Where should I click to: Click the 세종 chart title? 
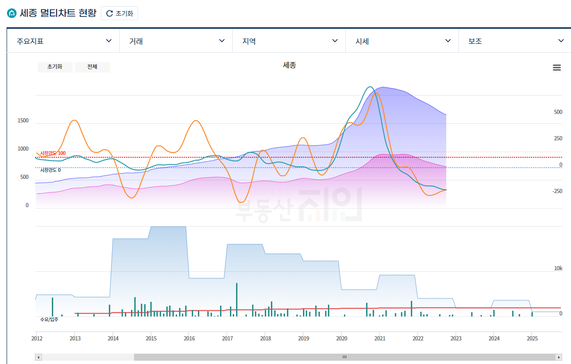coord(289,65)
